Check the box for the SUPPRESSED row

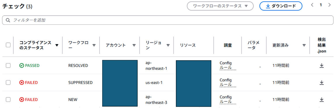pos(8,82)
